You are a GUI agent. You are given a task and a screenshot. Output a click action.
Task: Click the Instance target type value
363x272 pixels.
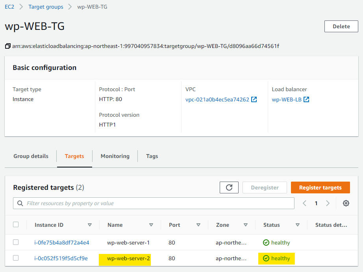point(23,99)
